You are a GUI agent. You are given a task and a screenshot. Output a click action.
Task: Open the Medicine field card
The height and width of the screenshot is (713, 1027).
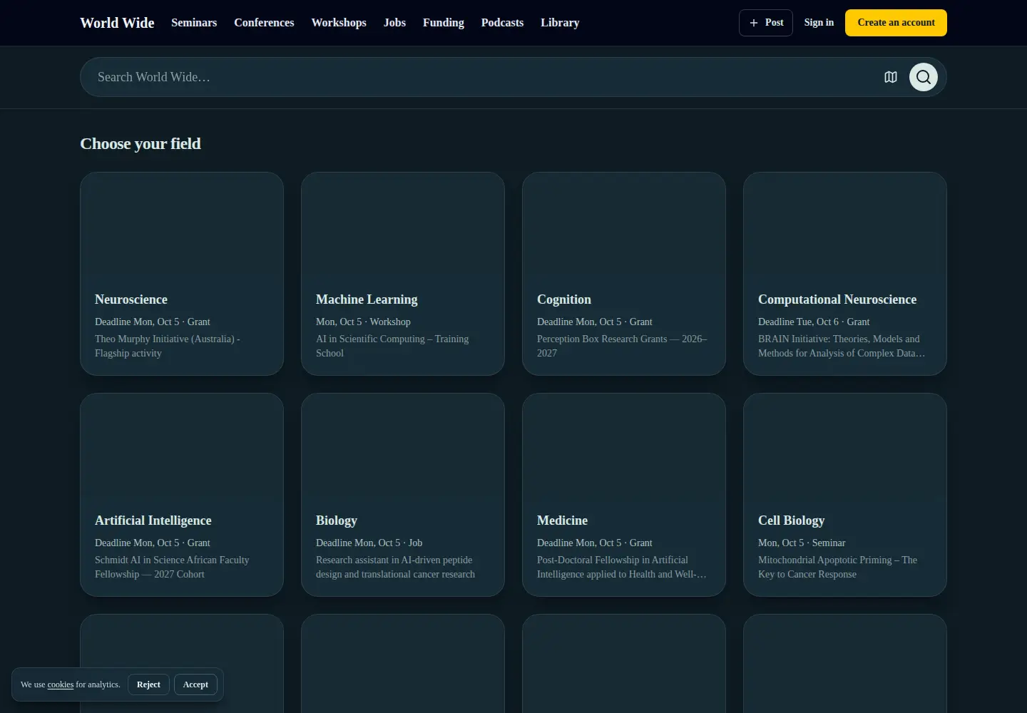click(624, 495)
